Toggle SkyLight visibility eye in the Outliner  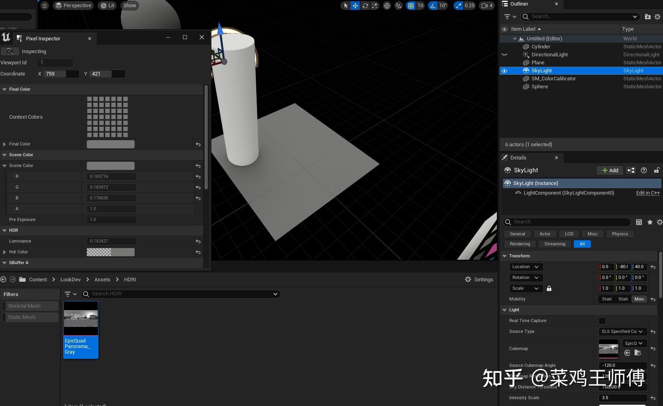505,71
